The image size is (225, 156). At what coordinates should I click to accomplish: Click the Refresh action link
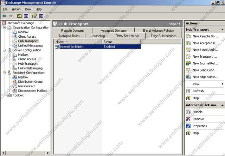198,91
